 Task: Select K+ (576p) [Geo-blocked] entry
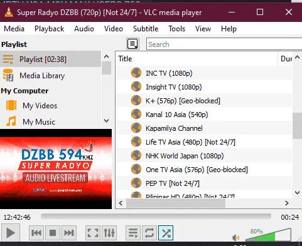pos(204,101)
